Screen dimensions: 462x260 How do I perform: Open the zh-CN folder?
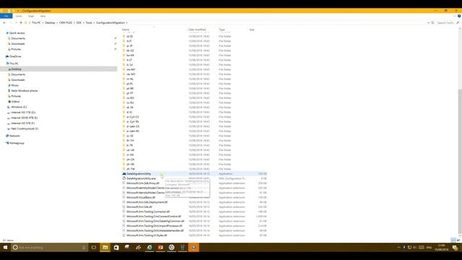(131, 159)
